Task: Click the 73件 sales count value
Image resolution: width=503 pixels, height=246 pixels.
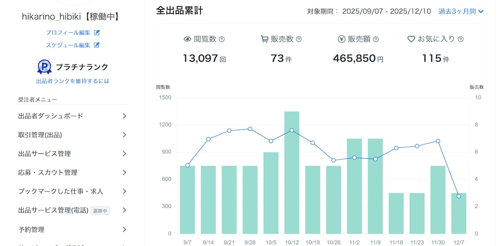Action: coord(281,58)
